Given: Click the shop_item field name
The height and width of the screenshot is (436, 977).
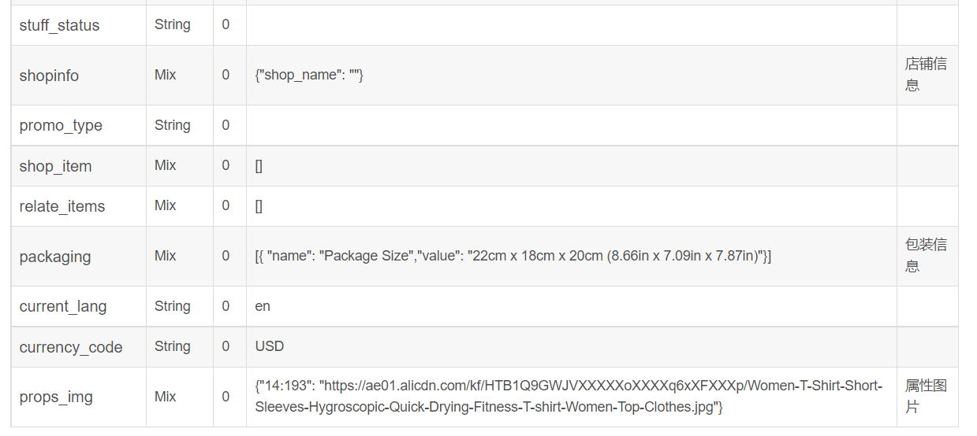Looking at the screenshot, I should (55, 166).
